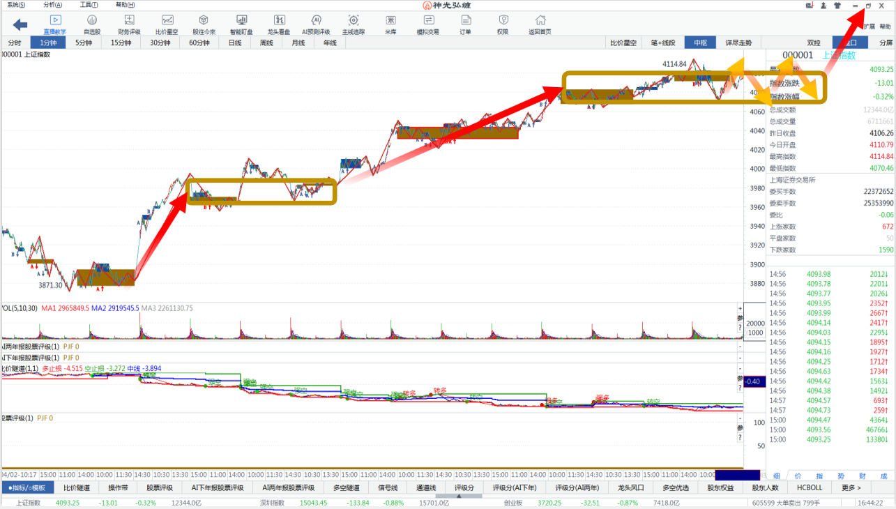Toggle the 中枢 overlay button
This screenshot has width=896, height=509.
[700, 43]
